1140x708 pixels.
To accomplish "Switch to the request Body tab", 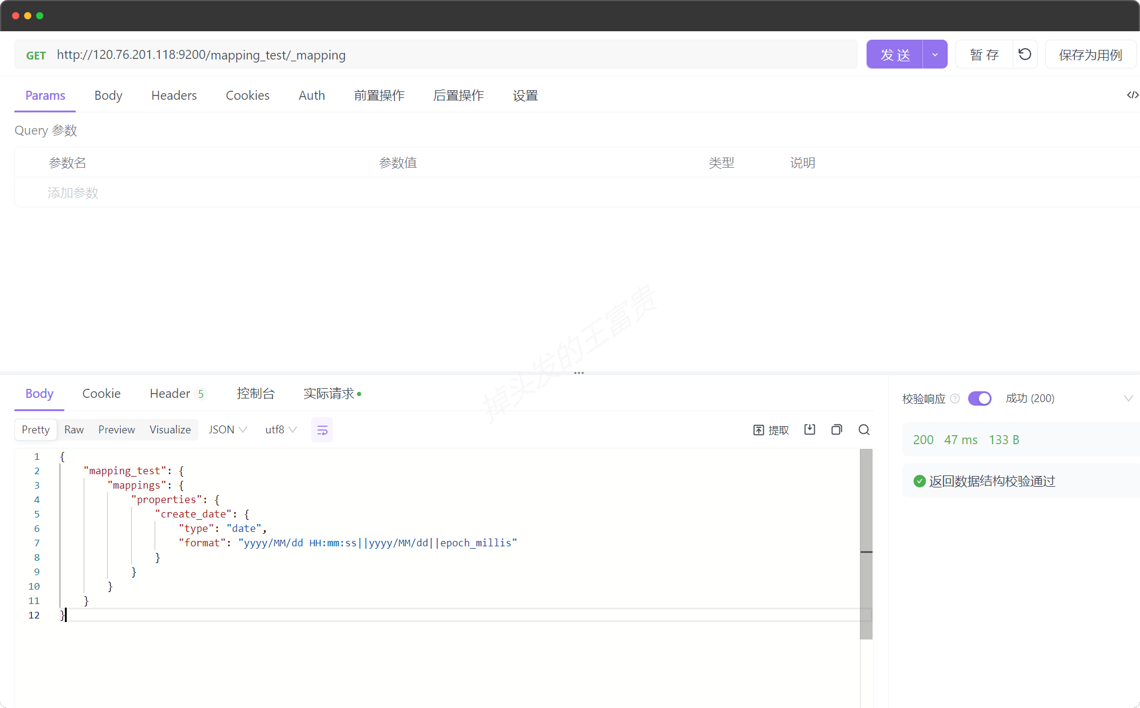I will pos(108,96).
